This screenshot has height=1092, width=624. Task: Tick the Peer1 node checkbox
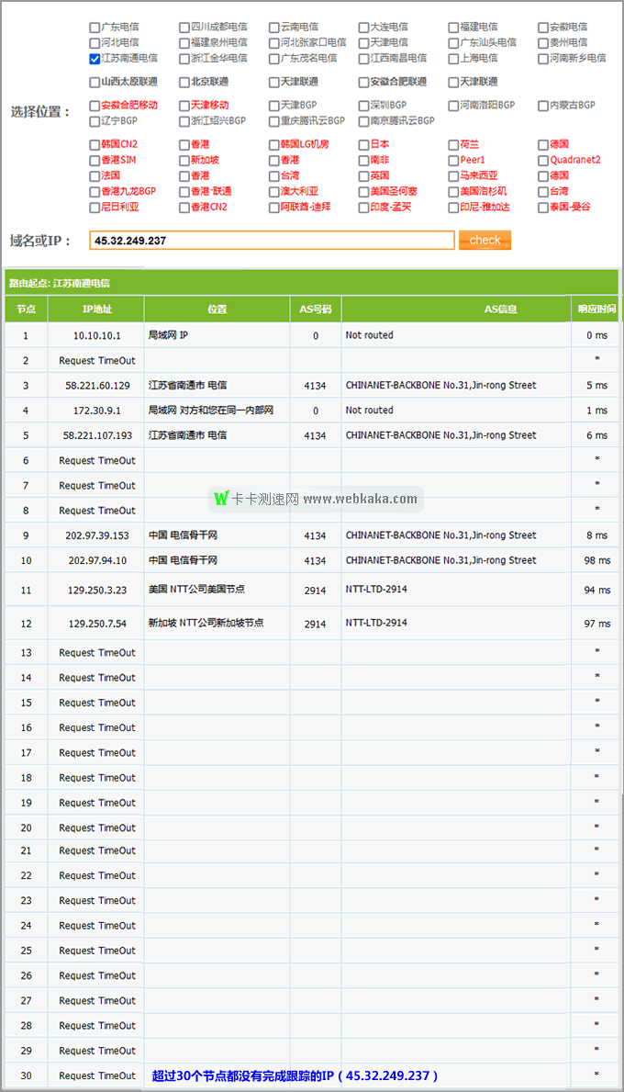click(x=454, y=161)
